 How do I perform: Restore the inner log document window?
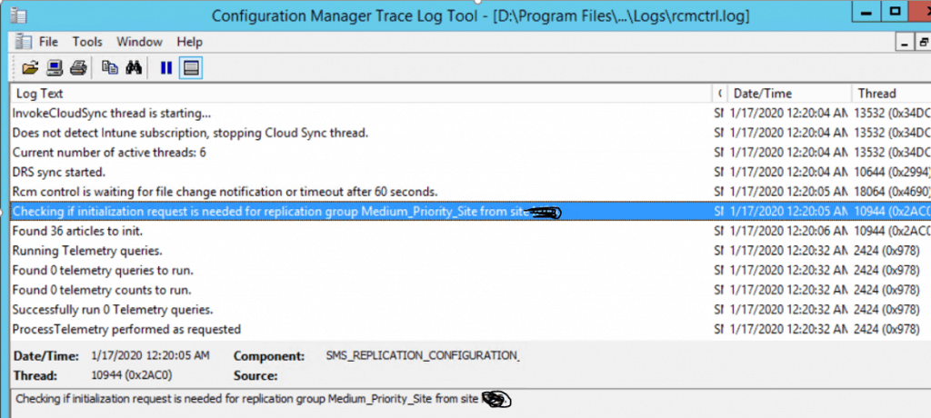click(924, 42)
